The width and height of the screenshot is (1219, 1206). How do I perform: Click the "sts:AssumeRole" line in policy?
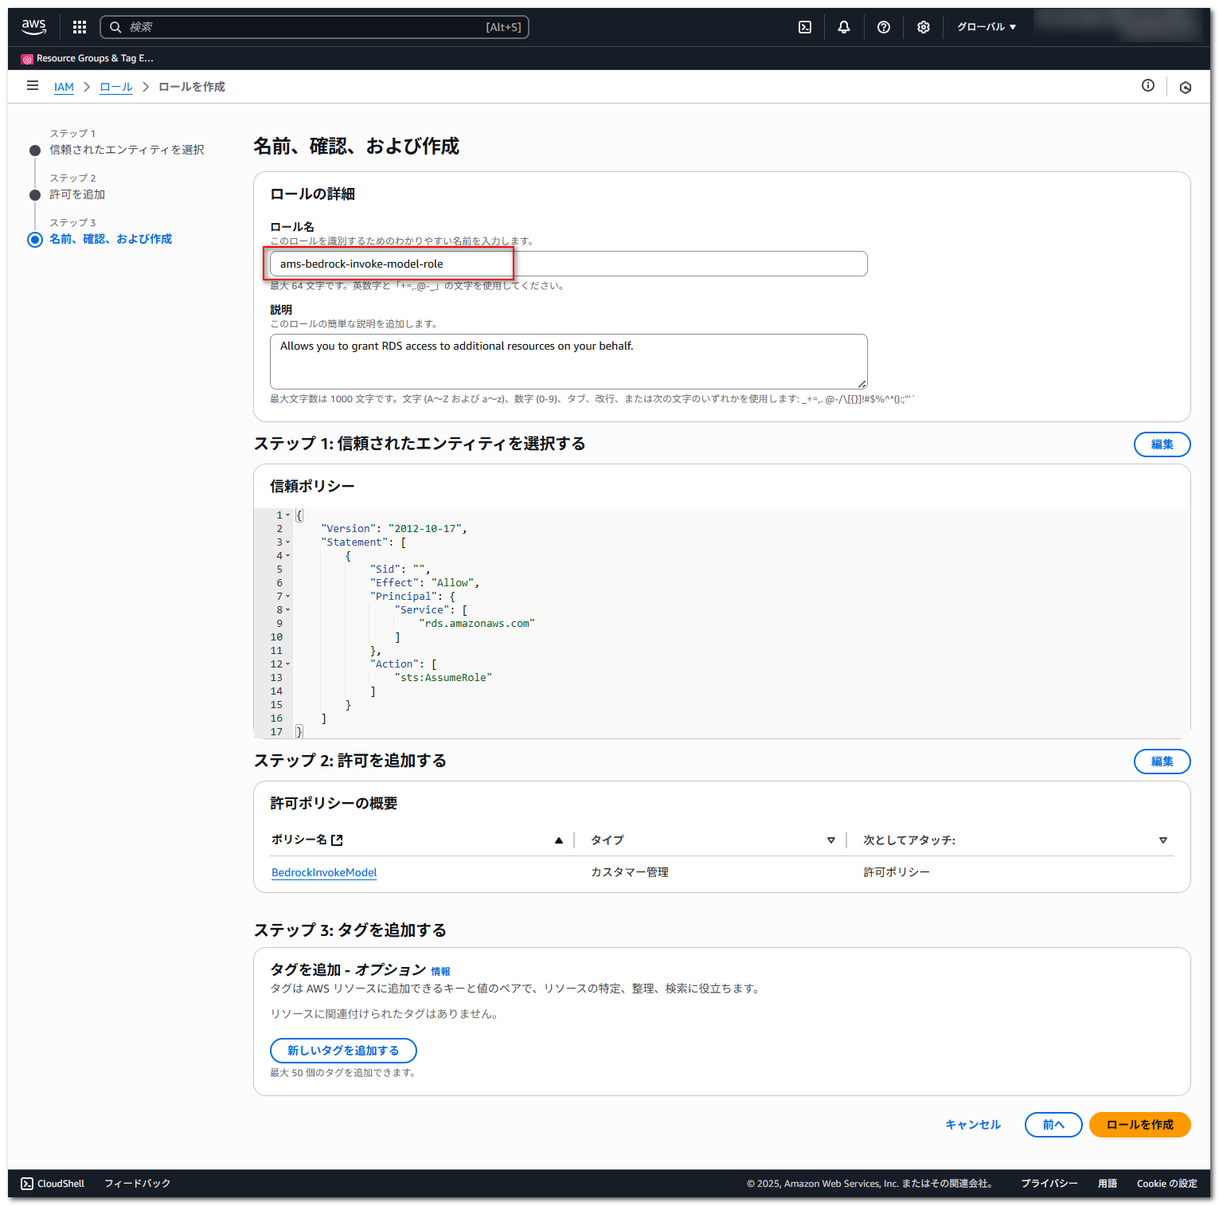point(443,678)
